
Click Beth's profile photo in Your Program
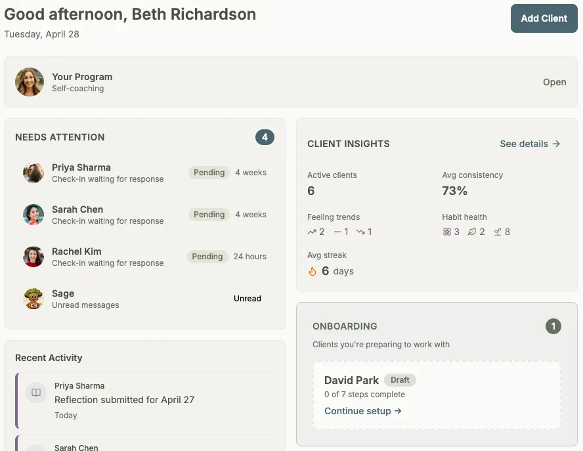tap(30, 82)
